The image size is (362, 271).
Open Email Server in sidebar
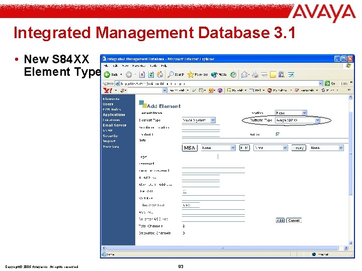[115, 125]
